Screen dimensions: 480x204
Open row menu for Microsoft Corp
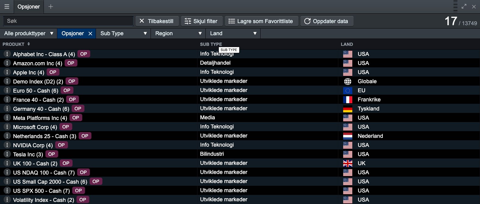(7, 127)
